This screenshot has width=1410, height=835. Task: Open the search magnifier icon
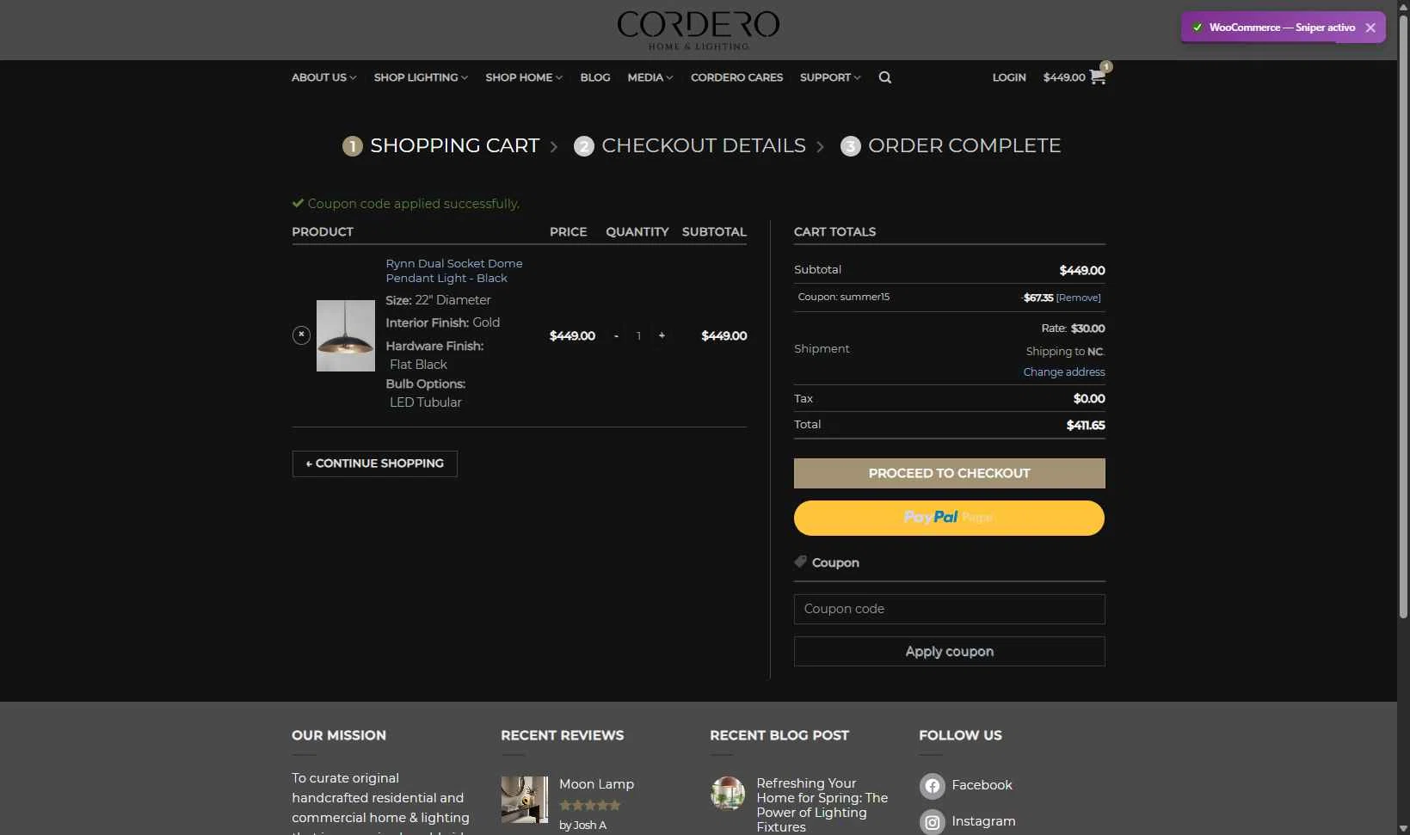point(884,77)
